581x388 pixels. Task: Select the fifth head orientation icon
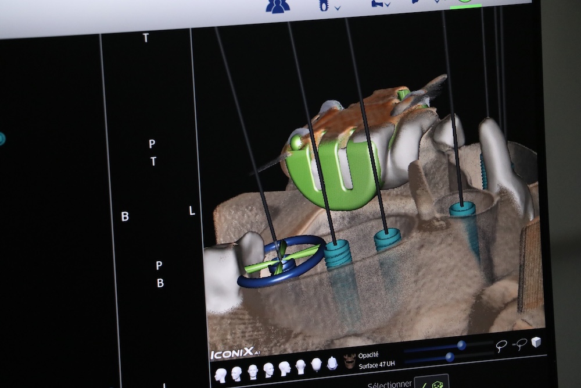pyautogui.click(x=284, y=368)
